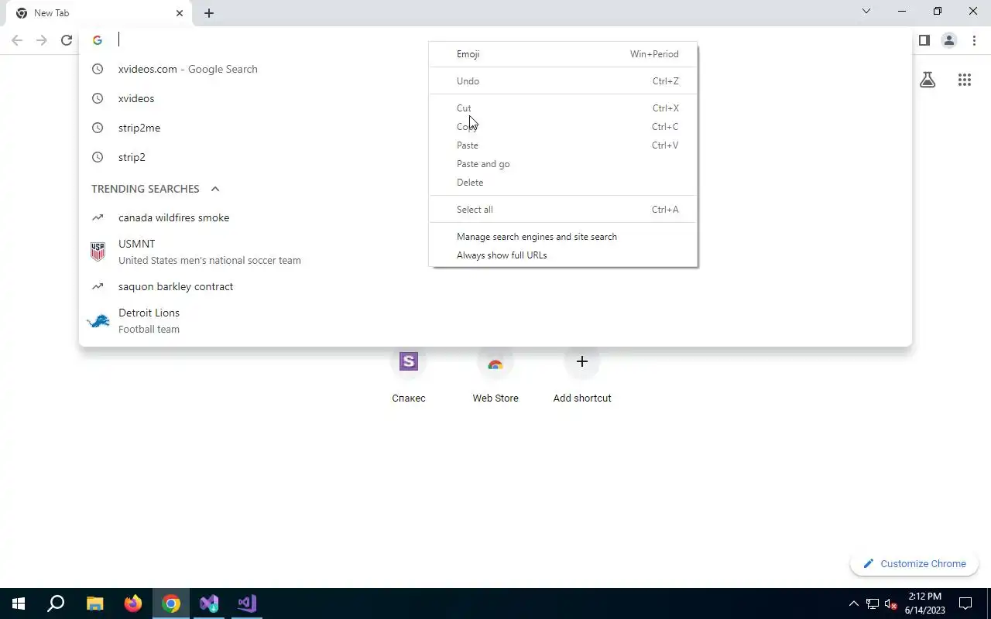
Task: Click the Спакес shortcut tile icon
Action: (409, 361)
